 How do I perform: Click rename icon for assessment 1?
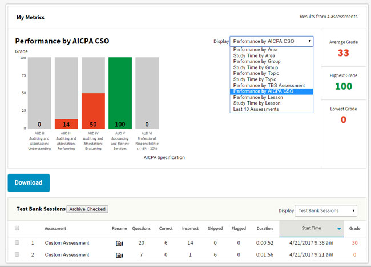pos(119,243)
